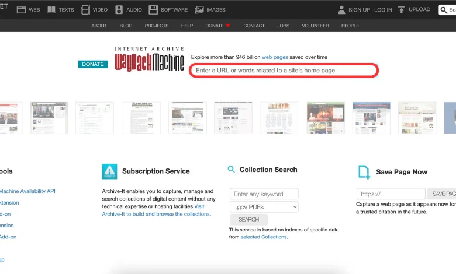The width and height of the screenshot is (456, 274).
Task: Open the blue-header news site thumbnail
Action: click(x=371, y=118)
